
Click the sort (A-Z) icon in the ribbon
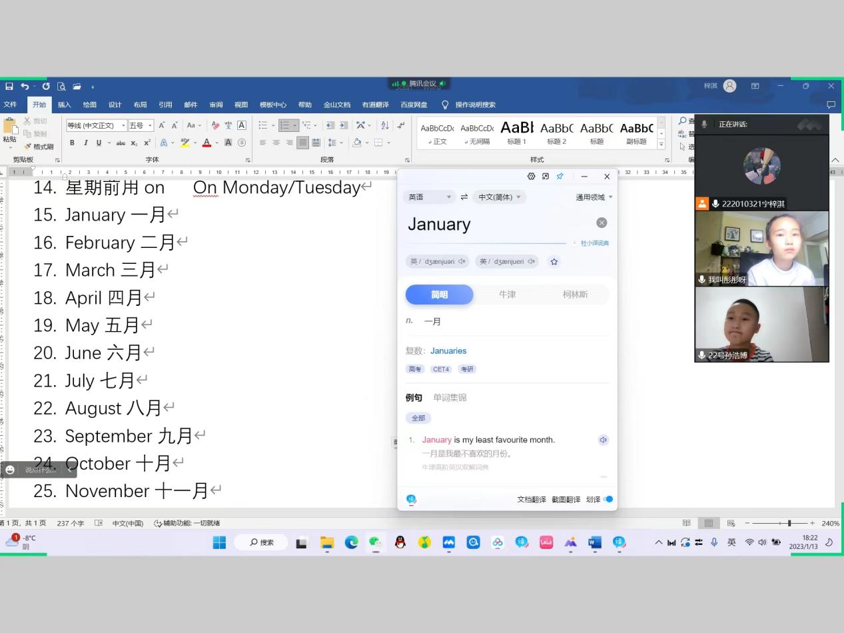tap(384, 125)
